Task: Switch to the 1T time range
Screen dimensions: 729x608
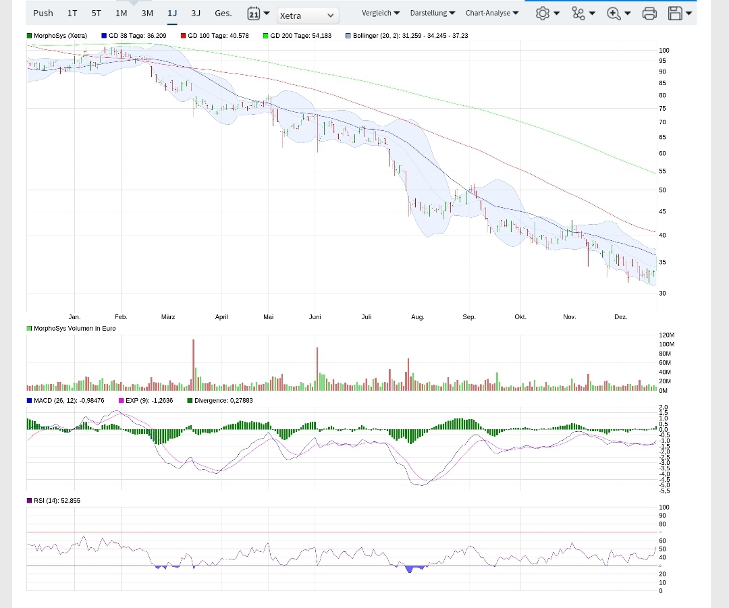Action: (x=72, y=13)
